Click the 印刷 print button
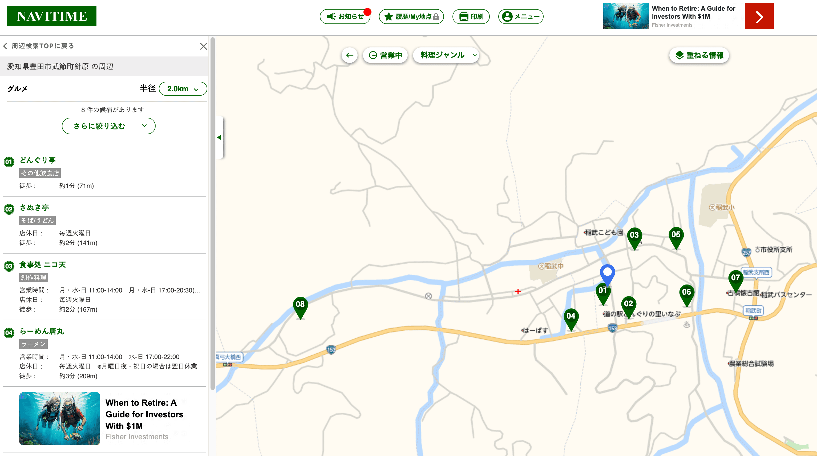Viewport: 817px width, 456px height. click(471, 17)
